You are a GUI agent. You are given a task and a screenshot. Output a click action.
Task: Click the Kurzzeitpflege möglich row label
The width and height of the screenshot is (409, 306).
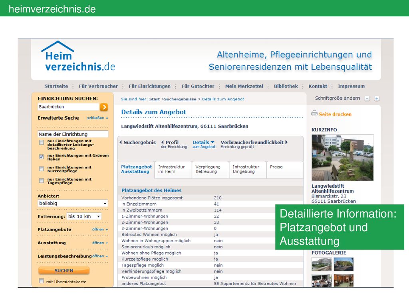tap(145, 259)
